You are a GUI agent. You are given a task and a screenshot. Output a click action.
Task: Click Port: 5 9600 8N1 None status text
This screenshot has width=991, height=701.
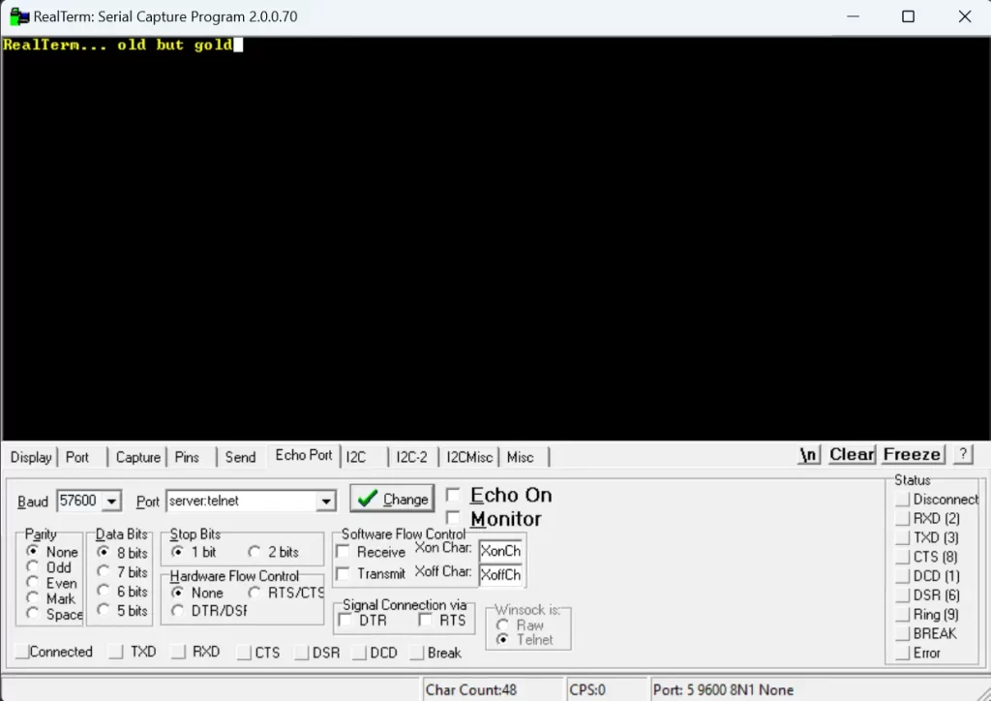click(723, 689)
